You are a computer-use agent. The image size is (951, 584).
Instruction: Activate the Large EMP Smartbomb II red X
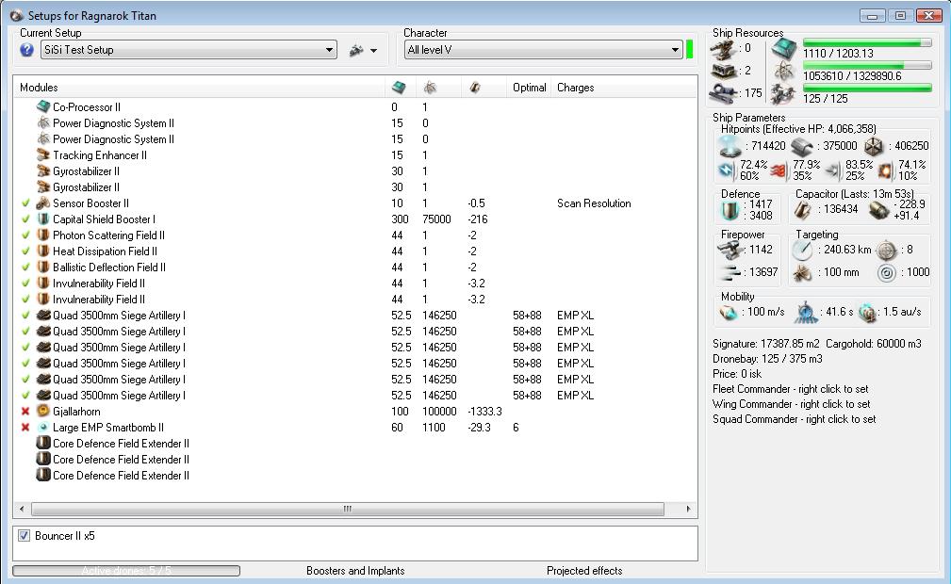point(25,428)
